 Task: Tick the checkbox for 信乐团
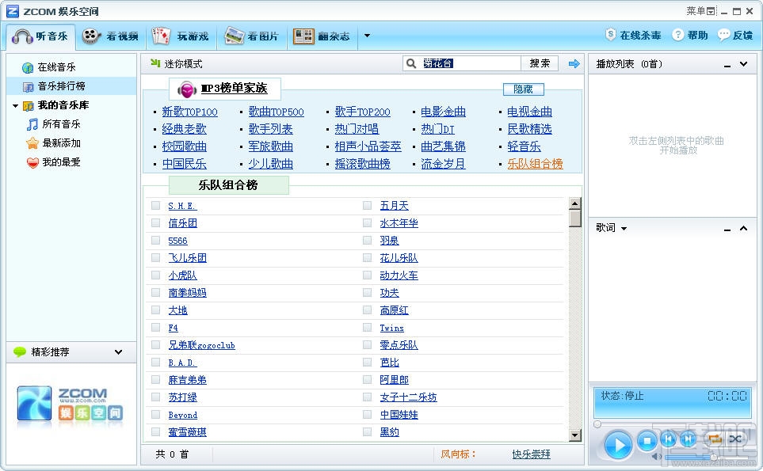pyautogui.click(x=156, y=223)
